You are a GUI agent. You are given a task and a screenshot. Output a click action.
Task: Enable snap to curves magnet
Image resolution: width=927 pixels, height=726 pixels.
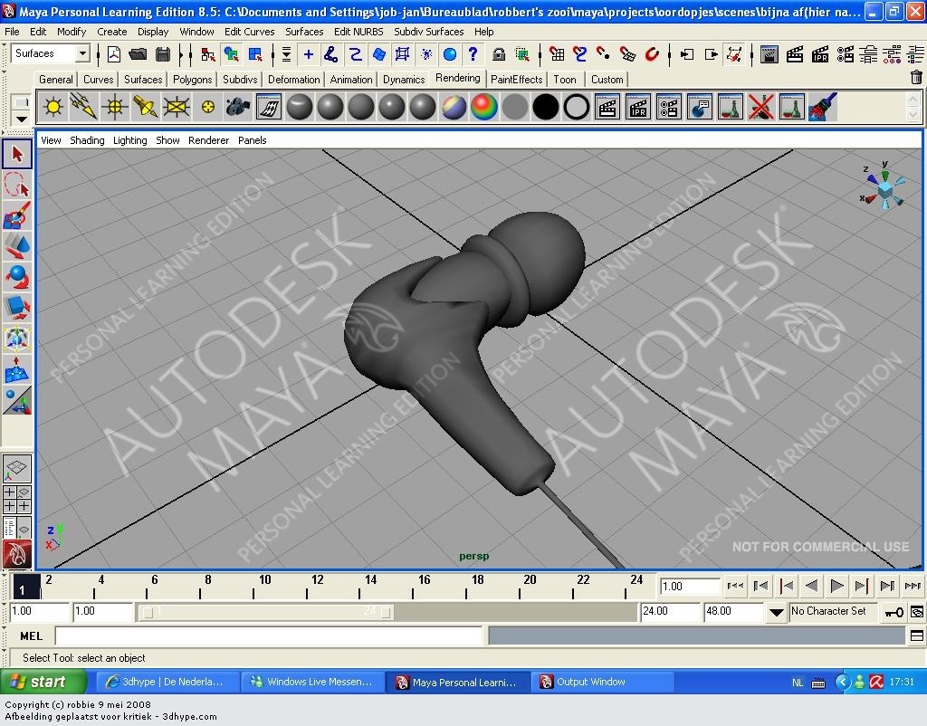[x=580, y=54]
